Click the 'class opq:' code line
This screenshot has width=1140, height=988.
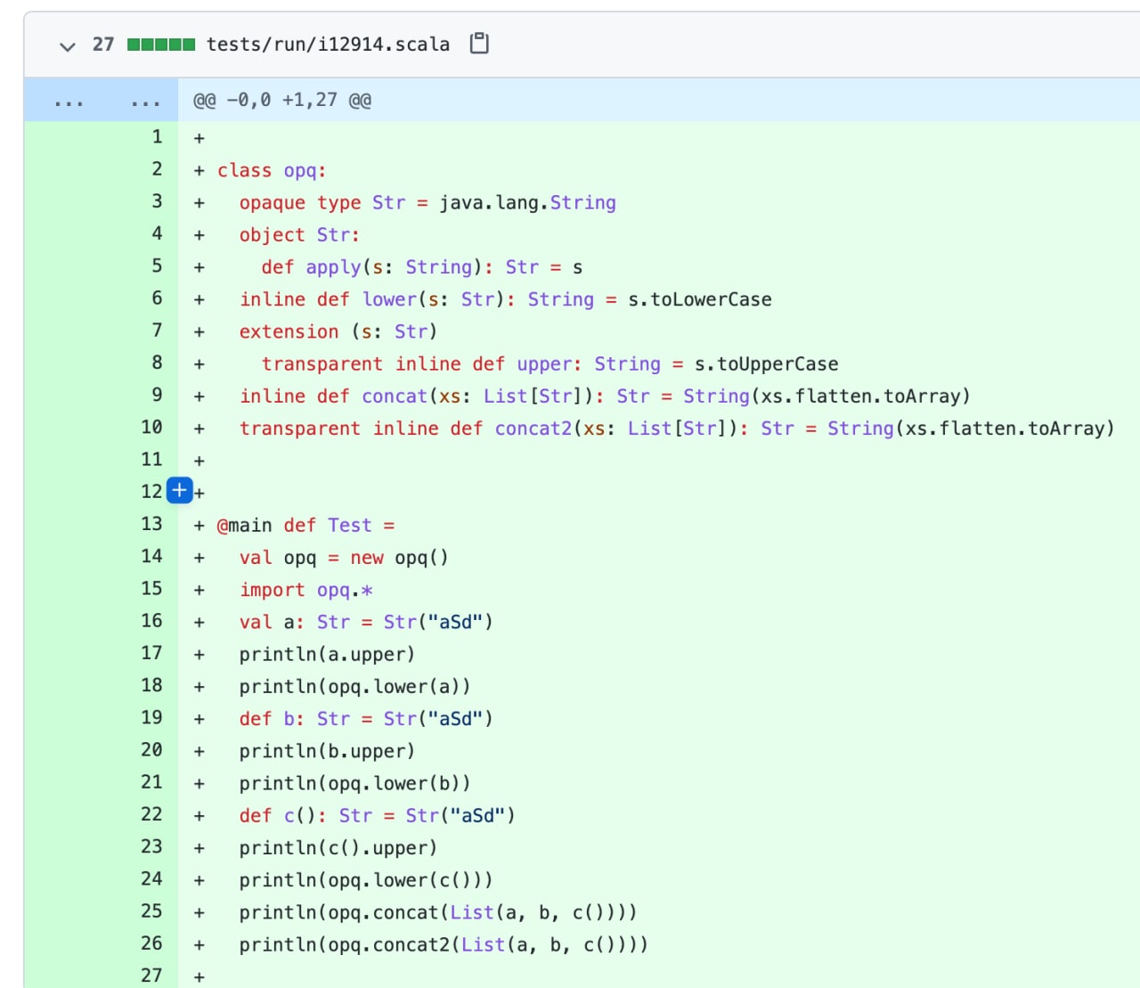tap(272, 170)
